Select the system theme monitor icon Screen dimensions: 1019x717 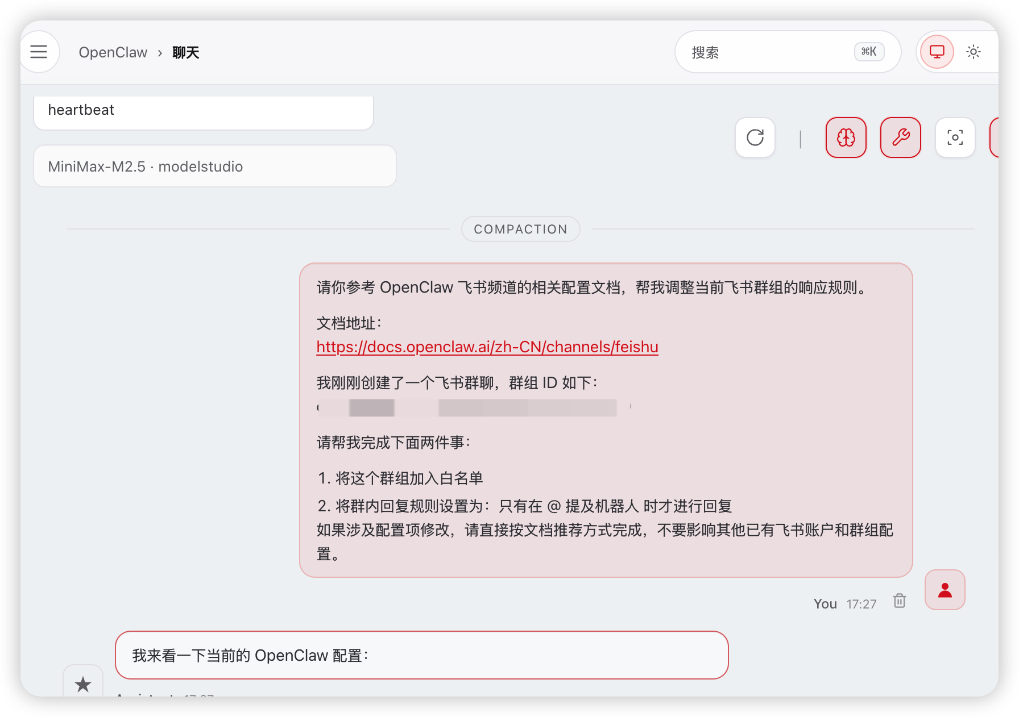tap(937, 52)
